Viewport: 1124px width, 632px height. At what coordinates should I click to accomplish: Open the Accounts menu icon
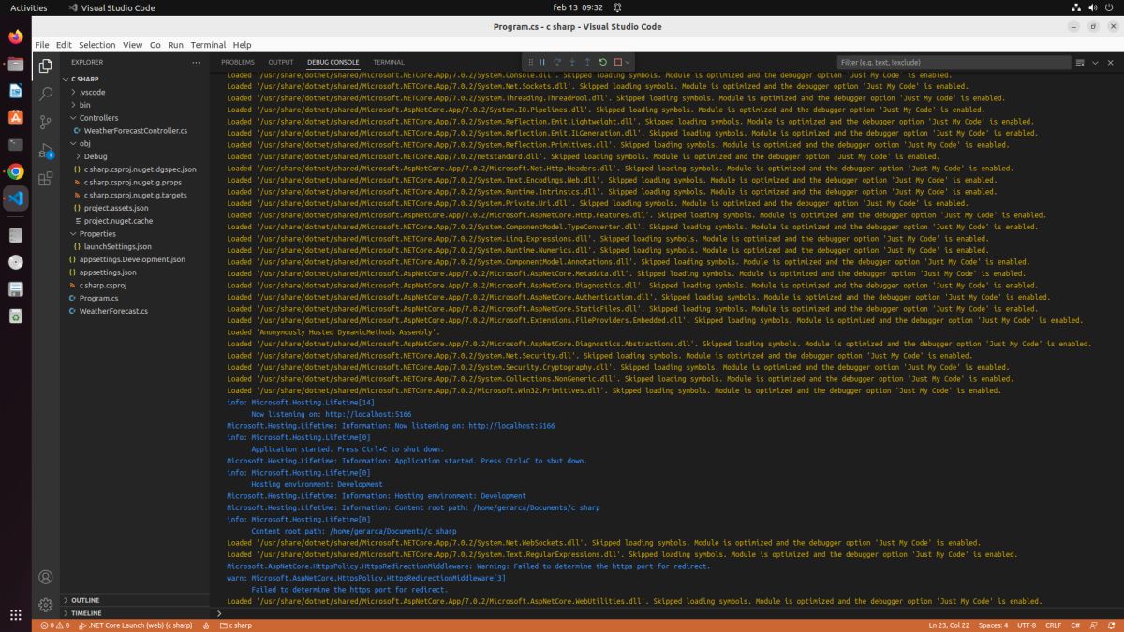tap(45, 578)
